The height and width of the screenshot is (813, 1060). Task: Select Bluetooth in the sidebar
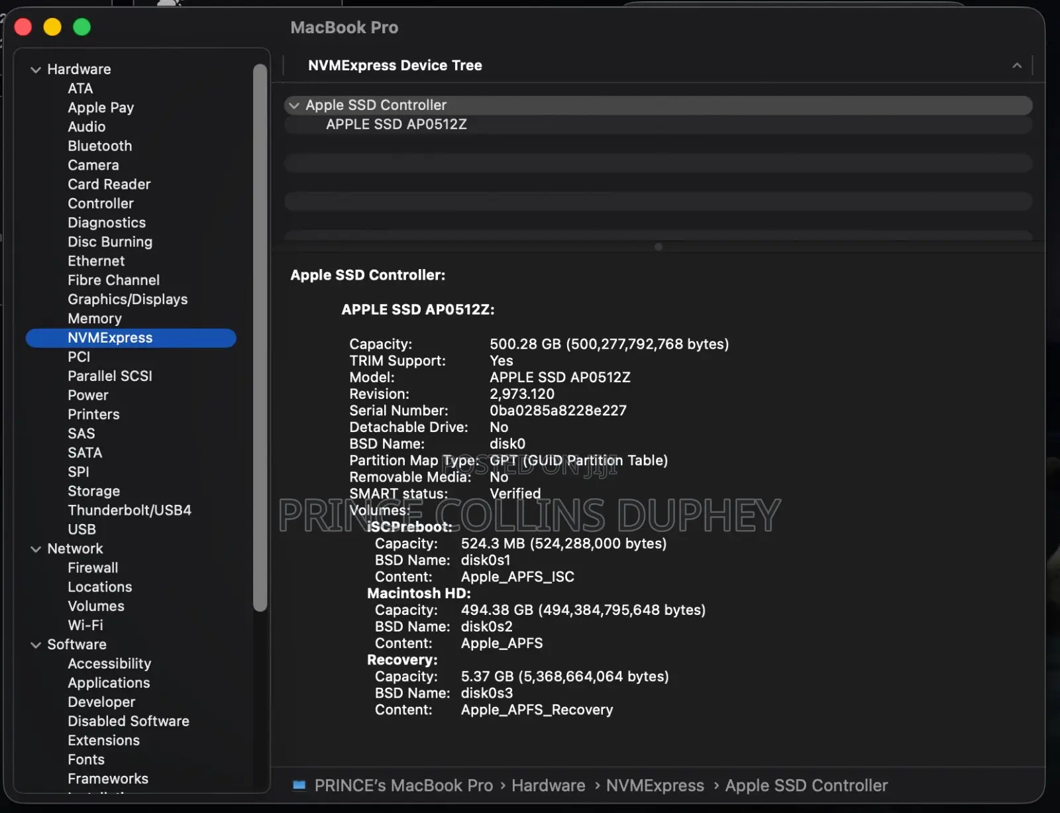click(99, 146)
